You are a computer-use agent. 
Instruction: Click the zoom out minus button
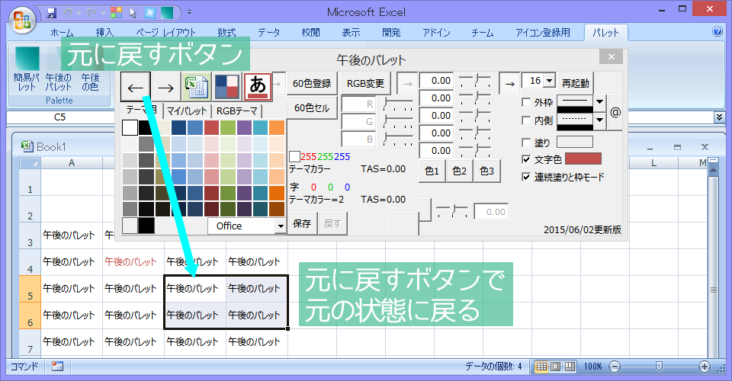pyautogui.click(x=615, y=367)
